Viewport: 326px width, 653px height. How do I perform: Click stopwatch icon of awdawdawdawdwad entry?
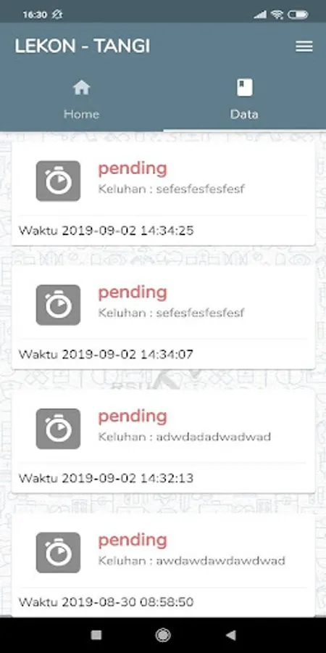click(58, 552)
